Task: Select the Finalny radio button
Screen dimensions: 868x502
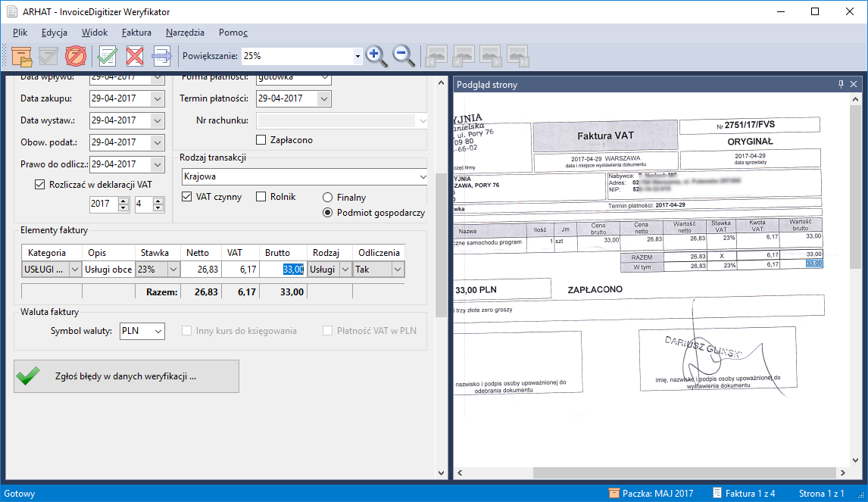Action: click(328, 197)
